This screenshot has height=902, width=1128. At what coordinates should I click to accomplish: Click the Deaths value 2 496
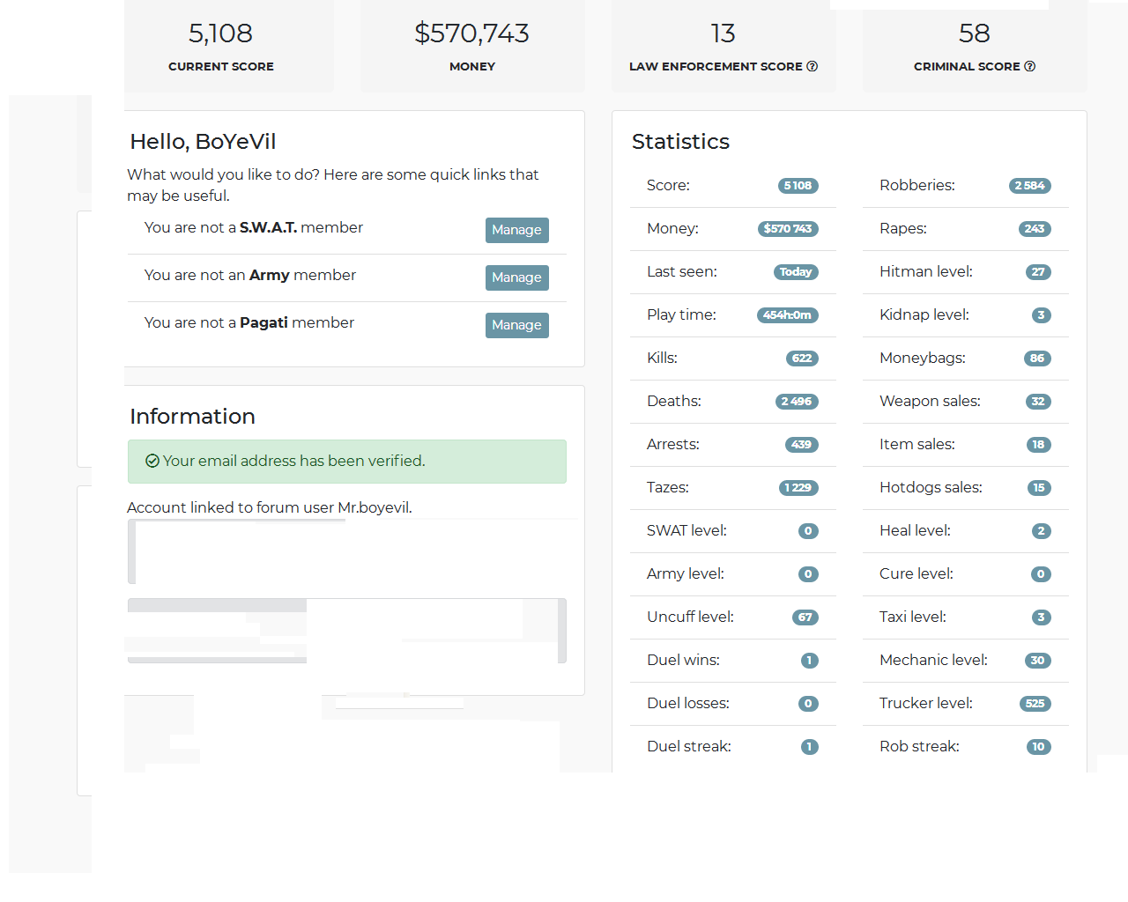pos(797,402)
